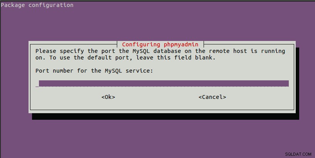Click the word "Package" in the top-left header
The height and width of the screenshot is (158, 315).
[x=13, y=5]
